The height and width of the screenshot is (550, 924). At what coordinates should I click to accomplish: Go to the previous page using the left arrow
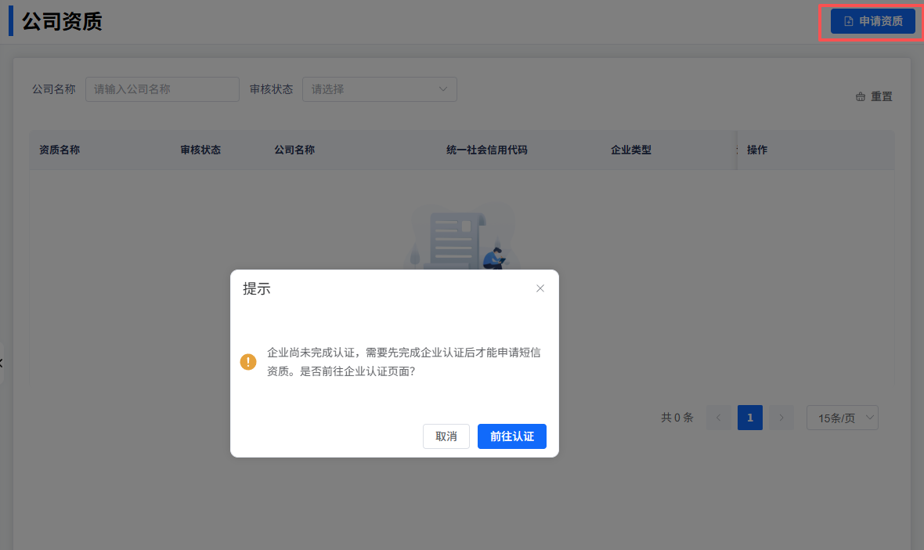[x=718, y=418]
